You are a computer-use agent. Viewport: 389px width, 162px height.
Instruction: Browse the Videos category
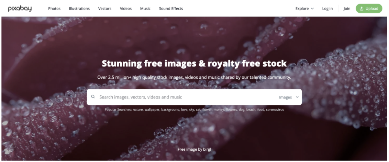(126, 9)
